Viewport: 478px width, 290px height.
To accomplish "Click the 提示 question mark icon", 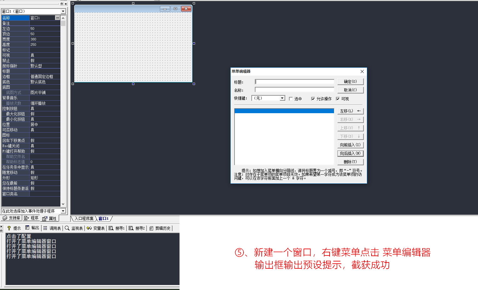I will 9,228.
